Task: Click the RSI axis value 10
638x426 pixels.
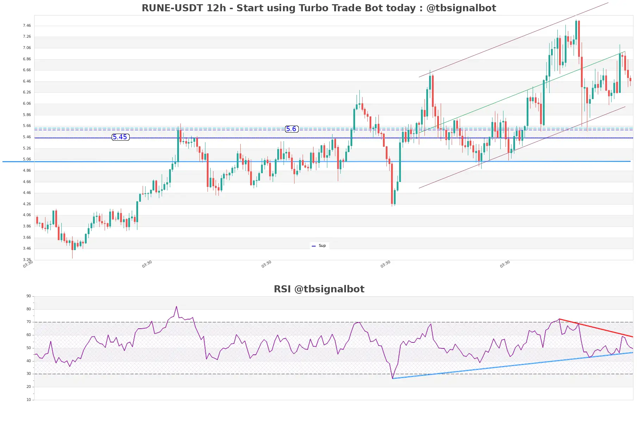Action: click(x=29, y=400)
